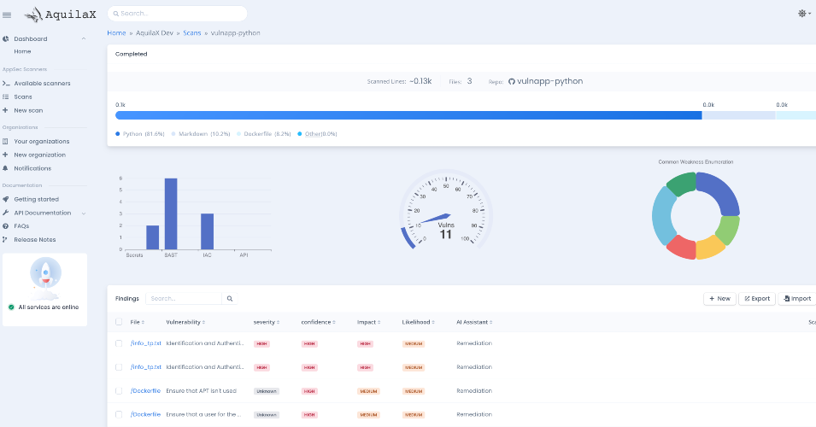Sort findings by Impact column

tap(368, 323)
